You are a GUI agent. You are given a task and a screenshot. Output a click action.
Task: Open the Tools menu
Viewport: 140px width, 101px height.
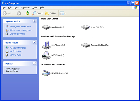(x=35, y=8)
